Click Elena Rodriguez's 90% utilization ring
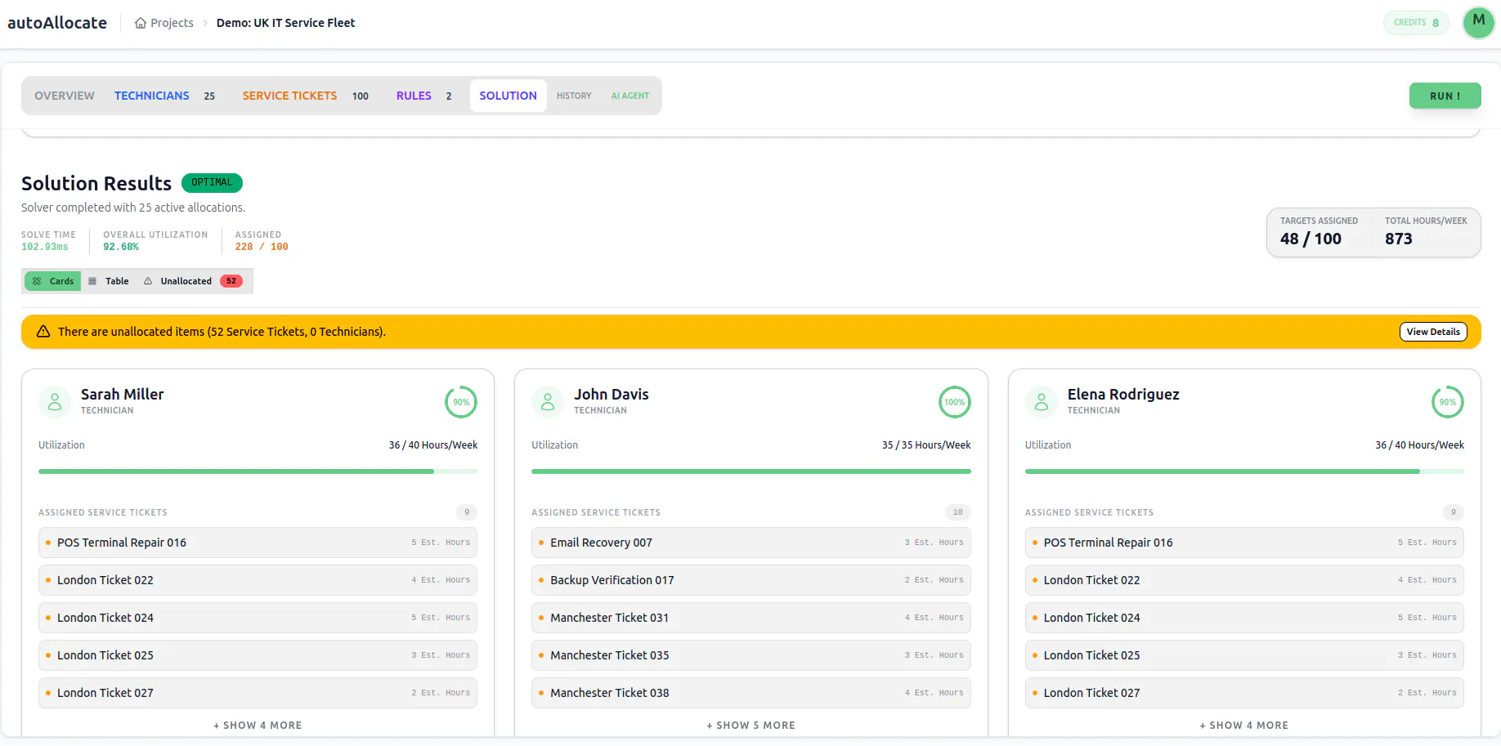This screenshot has height=746, width=1501. tap(1448, 402)
